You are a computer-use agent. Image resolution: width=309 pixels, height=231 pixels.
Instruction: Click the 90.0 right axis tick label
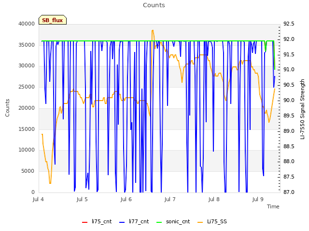pos(289,101)
